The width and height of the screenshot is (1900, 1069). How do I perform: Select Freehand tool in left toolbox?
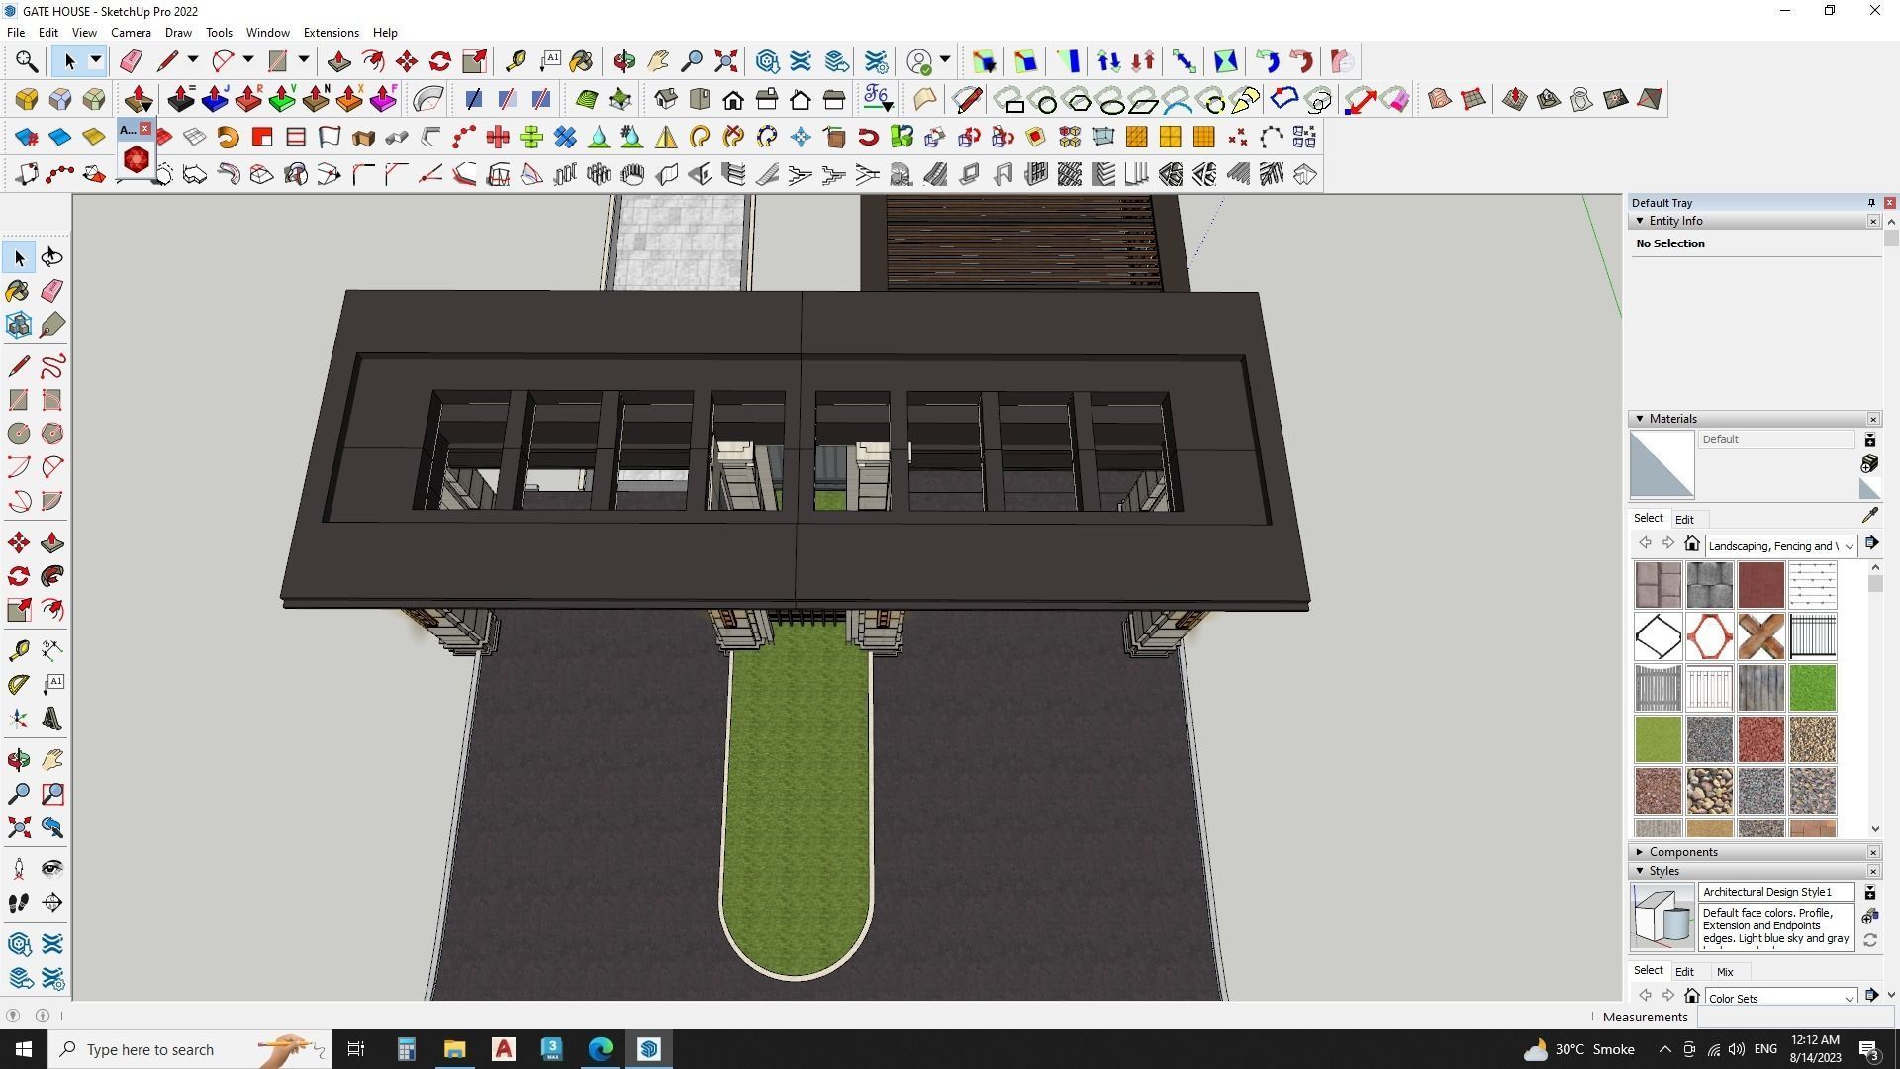tap(52, 366)
